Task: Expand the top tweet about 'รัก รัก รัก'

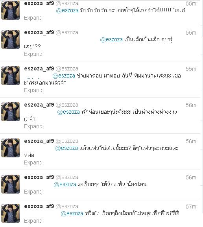Action: pyautogui.click(x=33, y=18)
